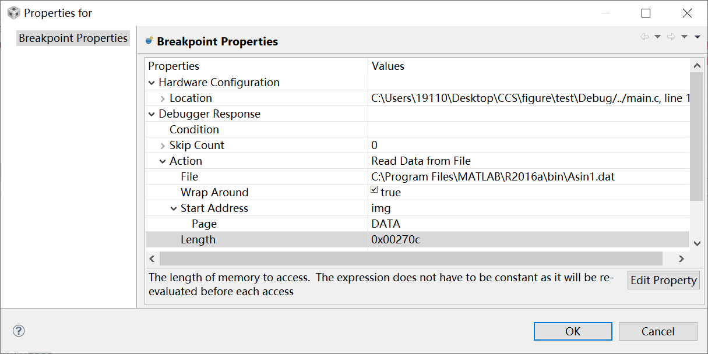Collapse the Hardware Configuration tree item
Image resolution: width=708 pixels, height=354 pixels.
pos(152,82)
